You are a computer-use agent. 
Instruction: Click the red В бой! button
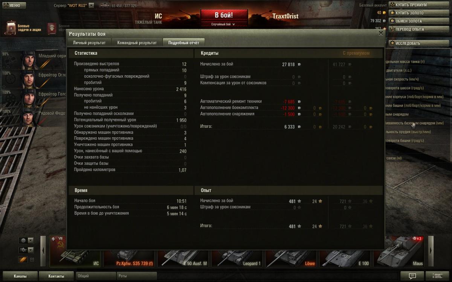coord(224,15)
